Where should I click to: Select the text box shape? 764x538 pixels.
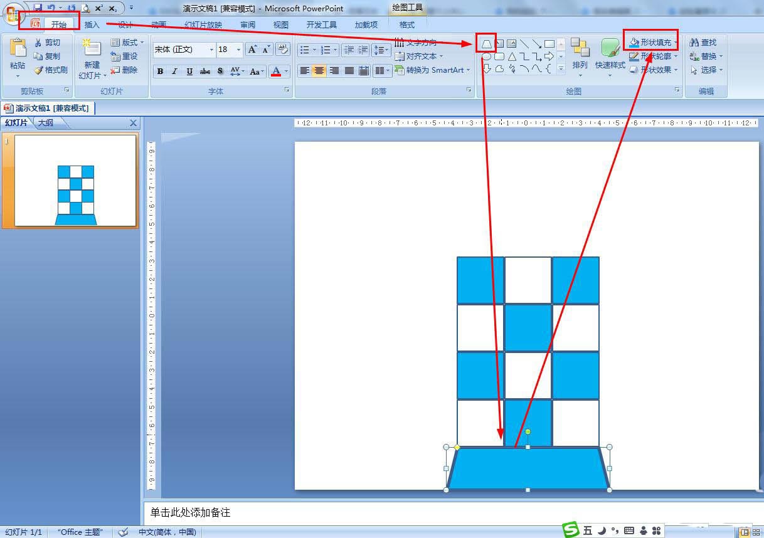499,43
